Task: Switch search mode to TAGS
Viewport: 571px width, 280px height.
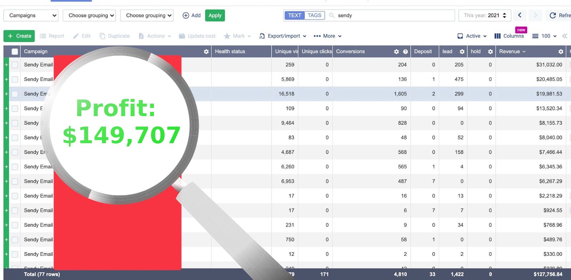Action: (x=314, y=15)
